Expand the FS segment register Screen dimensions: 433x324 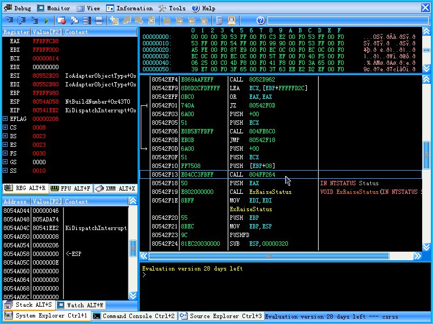[5, 153]
